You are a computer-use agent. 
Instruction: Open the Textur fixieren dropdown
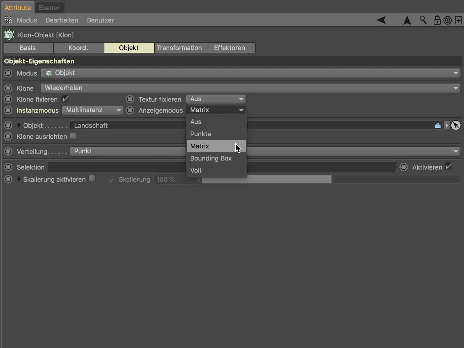tap(216, 99)
